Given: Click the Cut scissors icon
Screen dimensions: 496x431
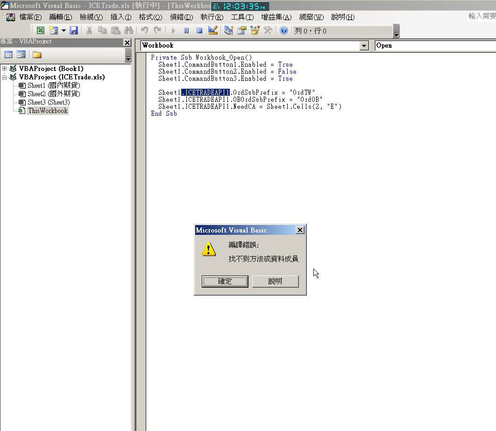Looking at the screenshot, I should click(x=89, y=30).
